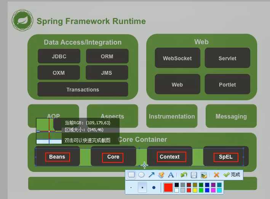Pick the dark red color swatch
The height and width of the screenshot is (199, 270).
[189, 185]
